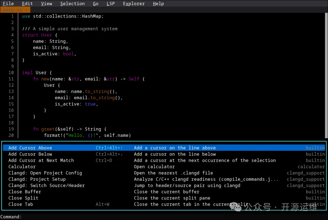Switch to the main.rs tab
328x220 pixels.
[x=13, y=10]
